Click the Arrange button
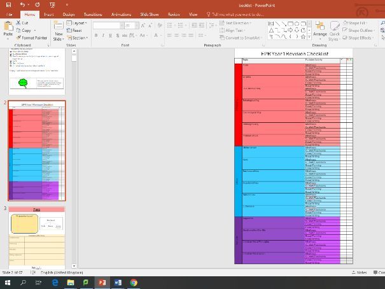This screenshot has height=289, width=385. click(x=320, y=31)
